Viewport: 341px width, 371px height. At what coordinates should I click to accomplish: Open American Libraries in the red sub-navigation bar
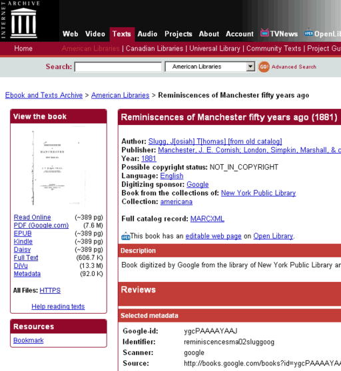(91, 49)
